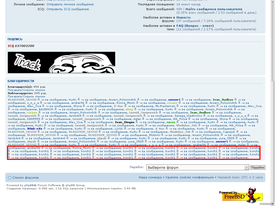Open DEN5555 user profile
This screenshot has width=275, height=206.
(34, 119)
